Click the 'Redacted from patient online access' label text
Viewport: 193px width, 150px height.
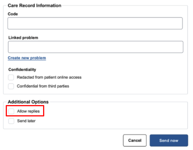tap(49, 77)
